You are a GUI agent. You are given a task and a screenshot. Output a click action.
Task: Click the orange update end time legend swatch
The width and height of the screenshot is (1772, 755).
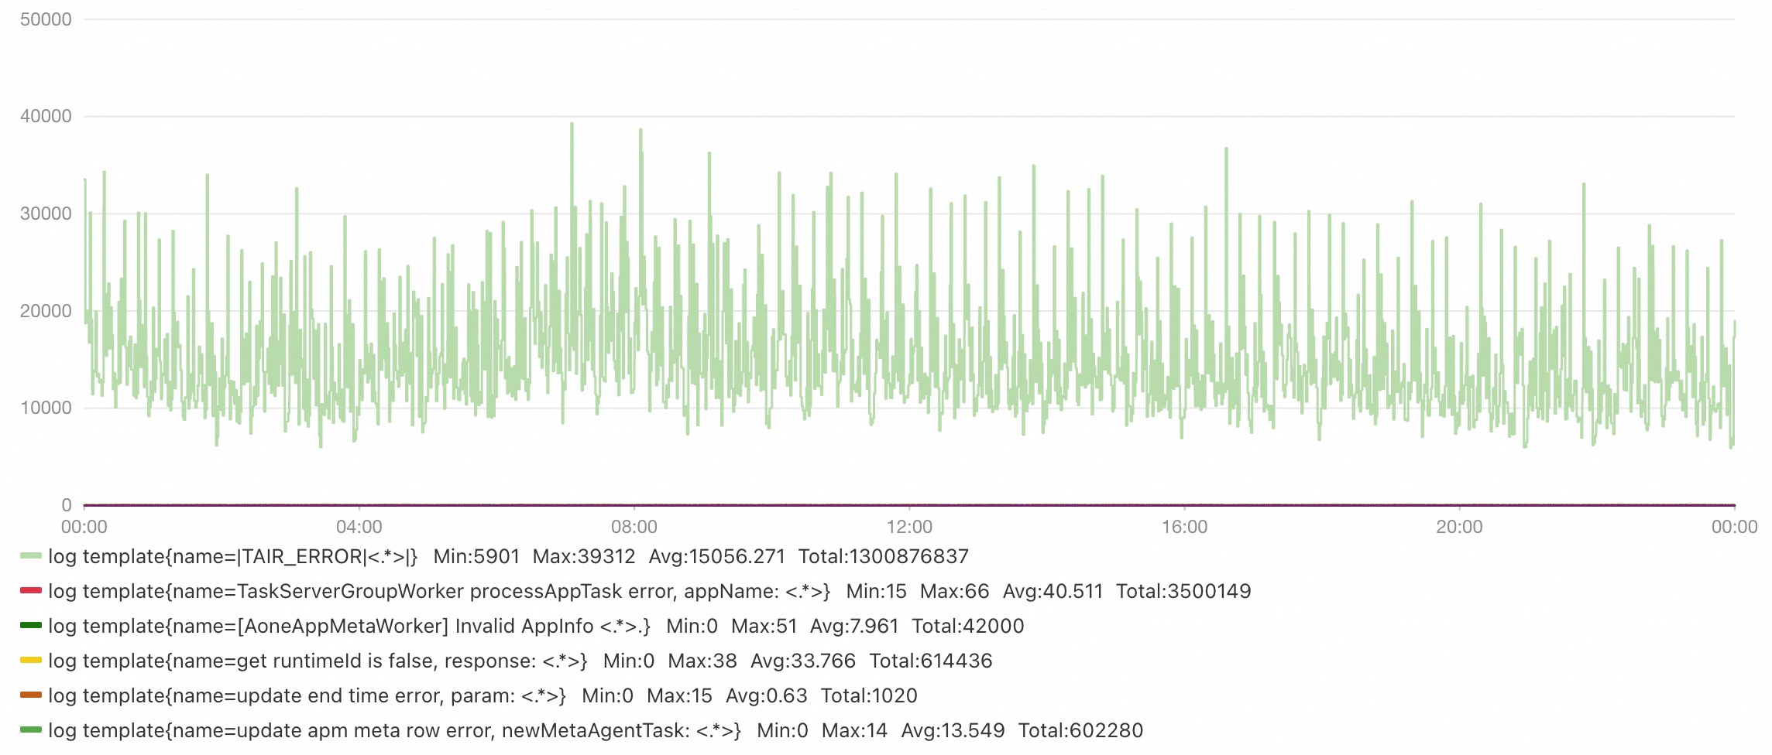(x=31, y=695)
